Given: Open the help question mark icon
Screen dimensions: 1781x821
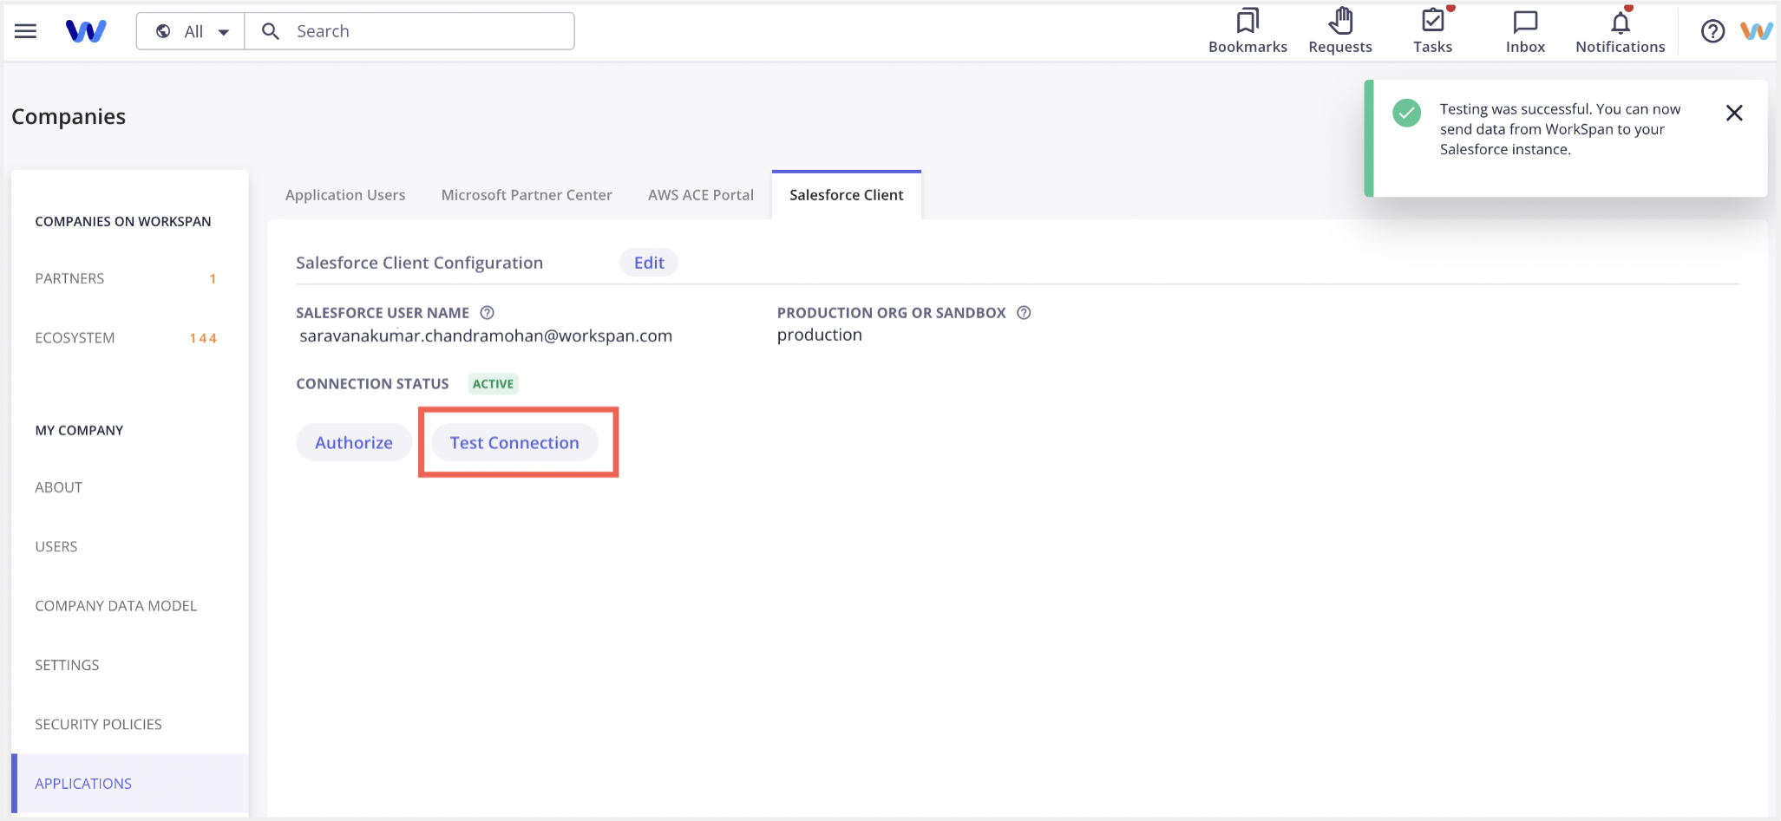Looking at the screenshot, I should (1712, 31).
